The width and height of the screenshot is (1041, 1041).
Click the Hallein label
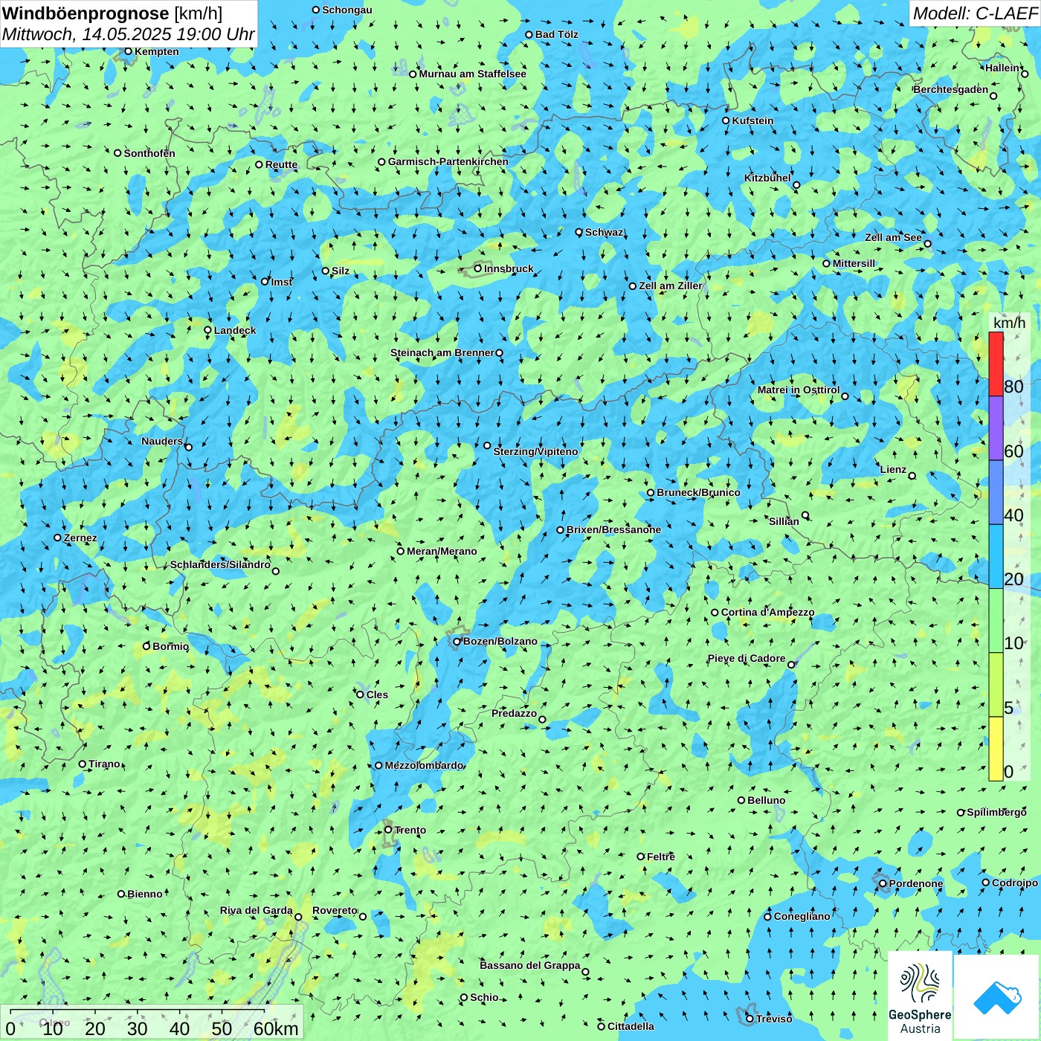tap(1003, 68)
